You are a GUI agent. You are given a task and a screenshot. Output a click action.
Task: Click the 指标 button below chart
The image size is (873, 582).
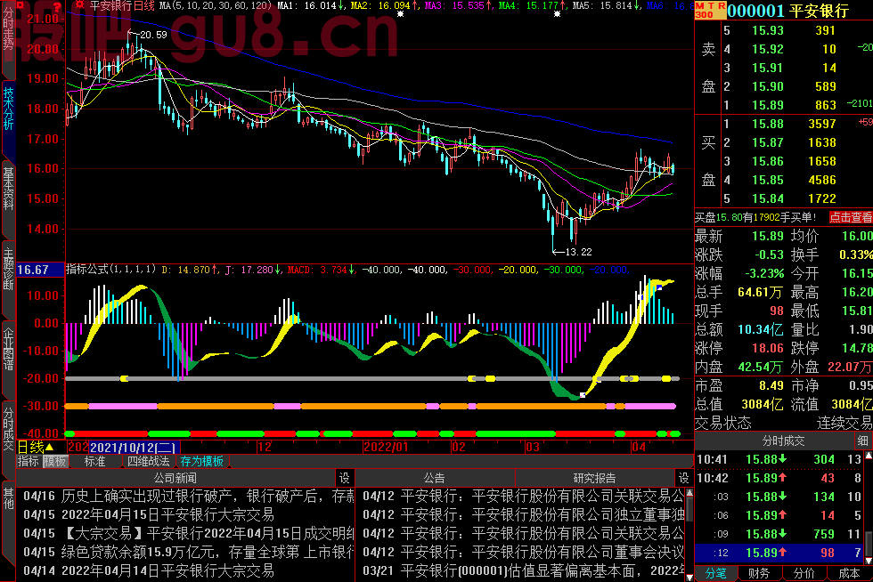coord(29,461)
